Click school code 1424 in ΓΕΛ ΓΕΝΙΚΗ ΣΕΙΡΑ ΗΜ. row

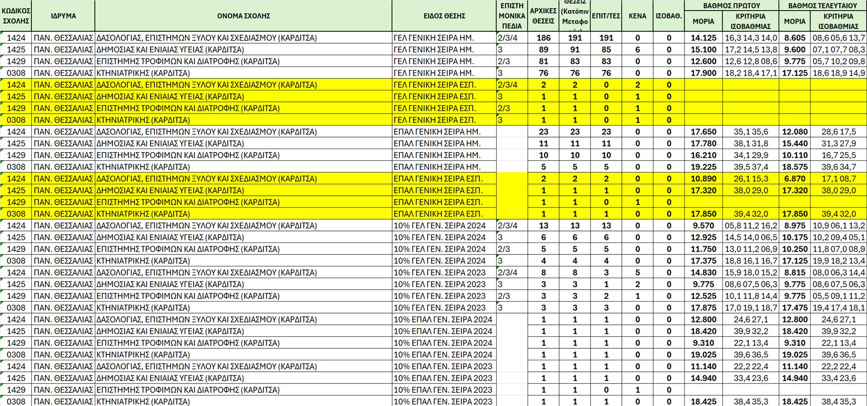click(16, 38)
